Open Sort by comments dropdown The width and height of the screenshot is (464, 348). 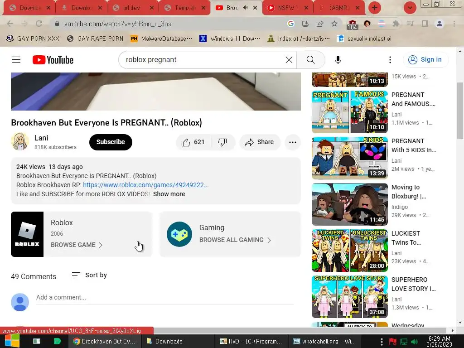click(x=89, y=275)
